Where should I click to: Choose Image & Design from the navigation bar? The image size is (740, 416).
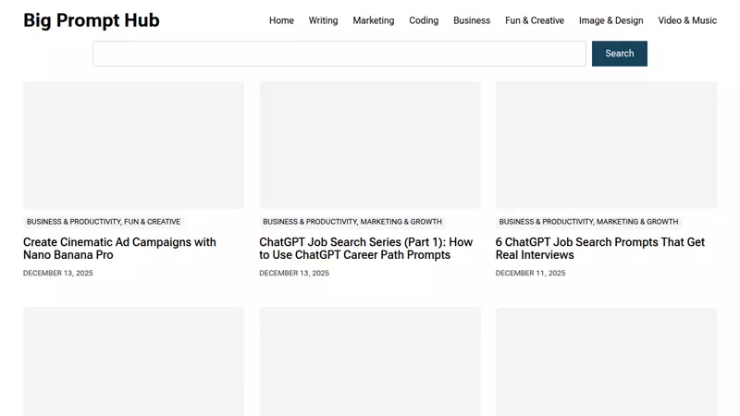pos(610,20)
